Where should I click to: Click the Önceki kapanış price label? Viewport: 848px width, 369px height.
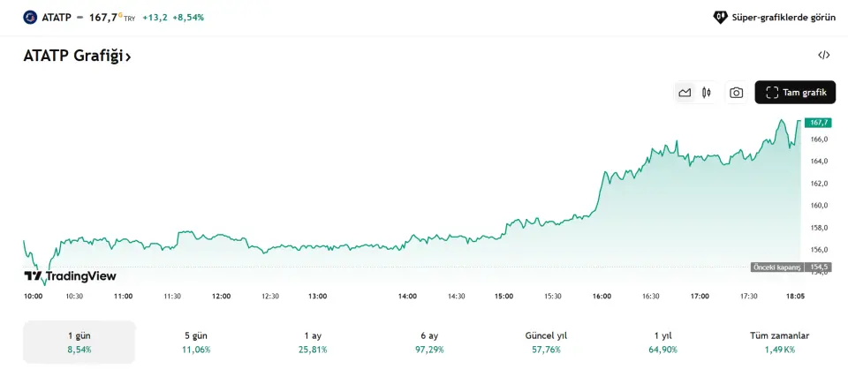pyautogui.click(x=776, y=267)
